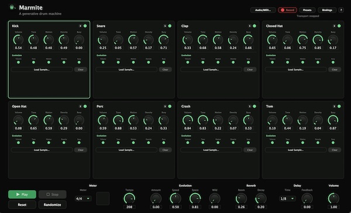Solo the Open Hat track with S button
This screenshot has height=213, width=351.
80,106
